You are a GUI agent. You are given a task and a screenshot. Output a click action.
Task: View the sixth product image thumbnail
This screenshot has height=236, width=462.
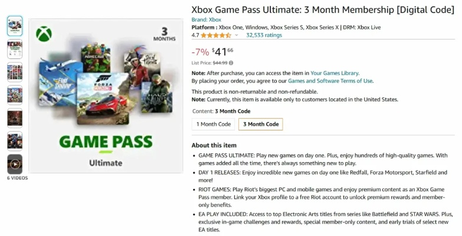[x=15, y=141]
